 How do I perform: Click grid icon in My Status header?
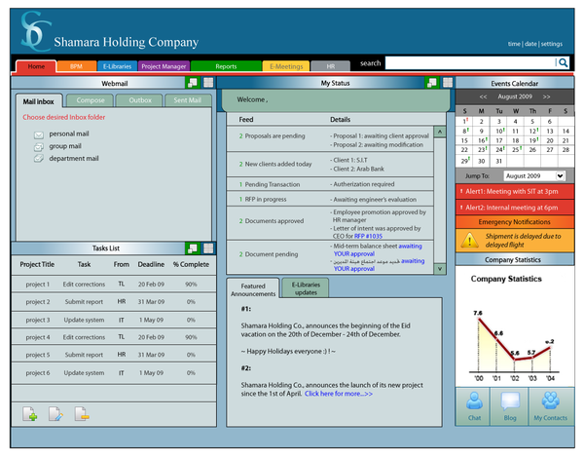[448, 83]
